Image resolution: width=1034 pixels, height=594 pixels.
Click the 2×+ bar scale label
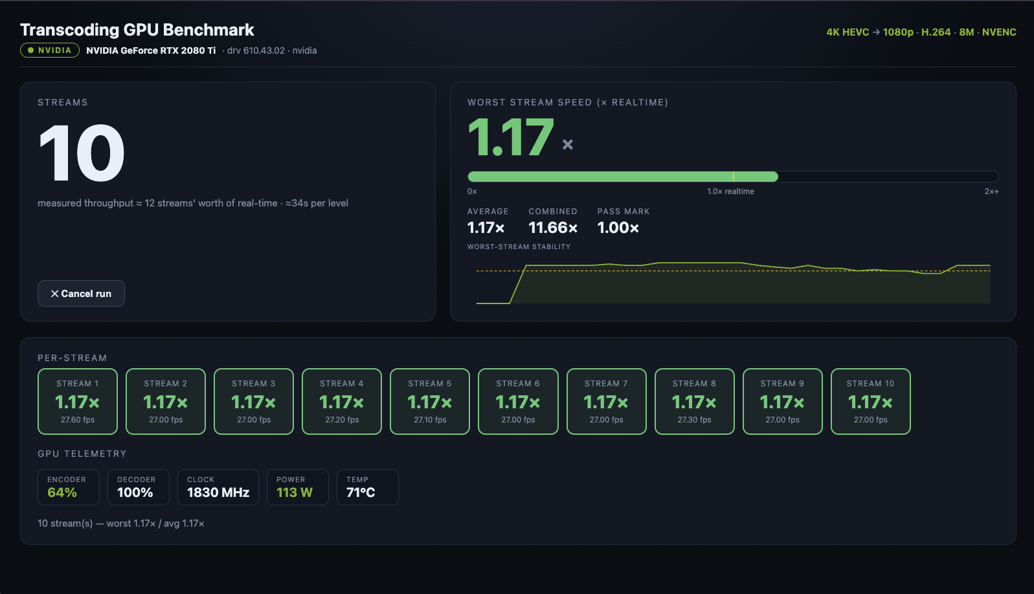pyautogui.click(x=991, y=192)
